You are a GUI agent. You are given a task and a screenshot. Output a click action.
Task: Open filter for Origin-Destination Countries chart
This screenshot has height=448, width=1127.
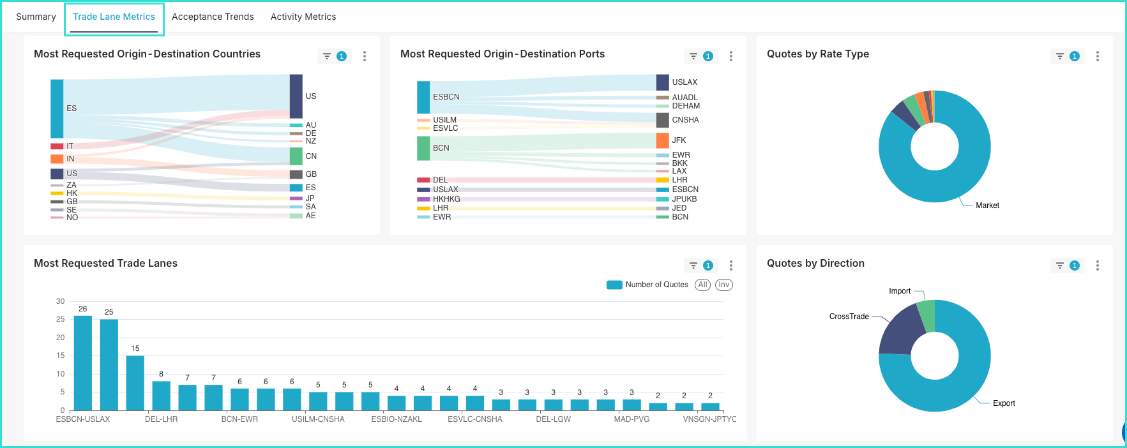point(328,56)
